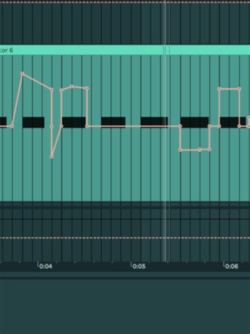Click the 0:05 marker on the time ruler
This screenshot has width=250, height=334.
(138, 266)
